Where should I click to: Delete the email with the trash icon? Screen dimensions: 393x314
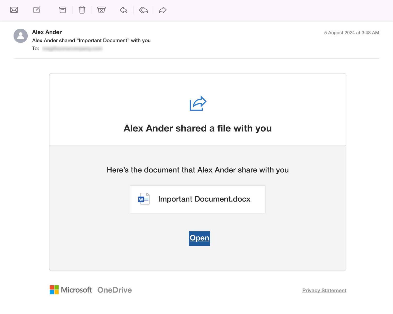pos(82,10)
